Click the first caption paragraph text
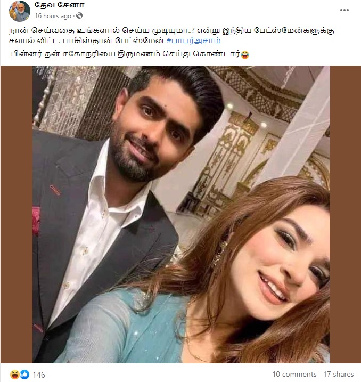The height and width of the screenshot is (382, 361). click(x=171, y=36)
